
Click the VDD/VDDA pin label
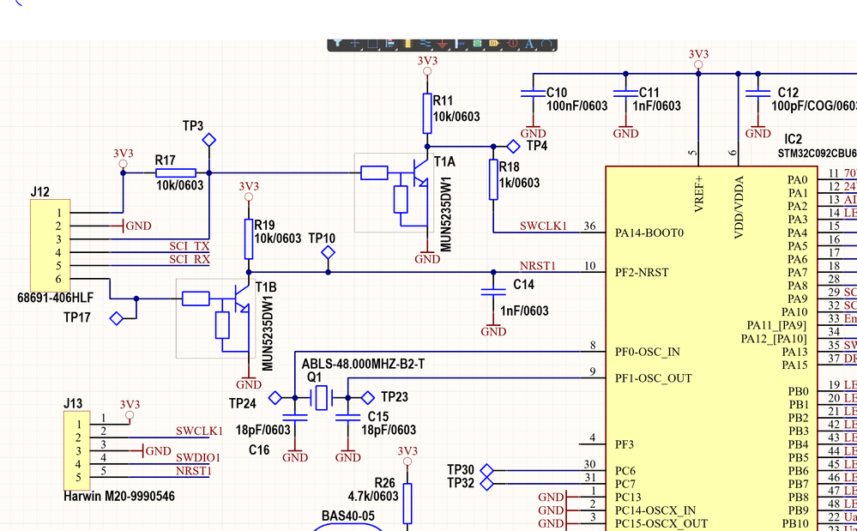(739, 207)
